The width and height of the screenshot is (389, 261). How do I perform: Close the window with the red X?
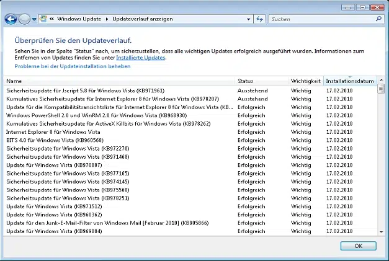377,7
